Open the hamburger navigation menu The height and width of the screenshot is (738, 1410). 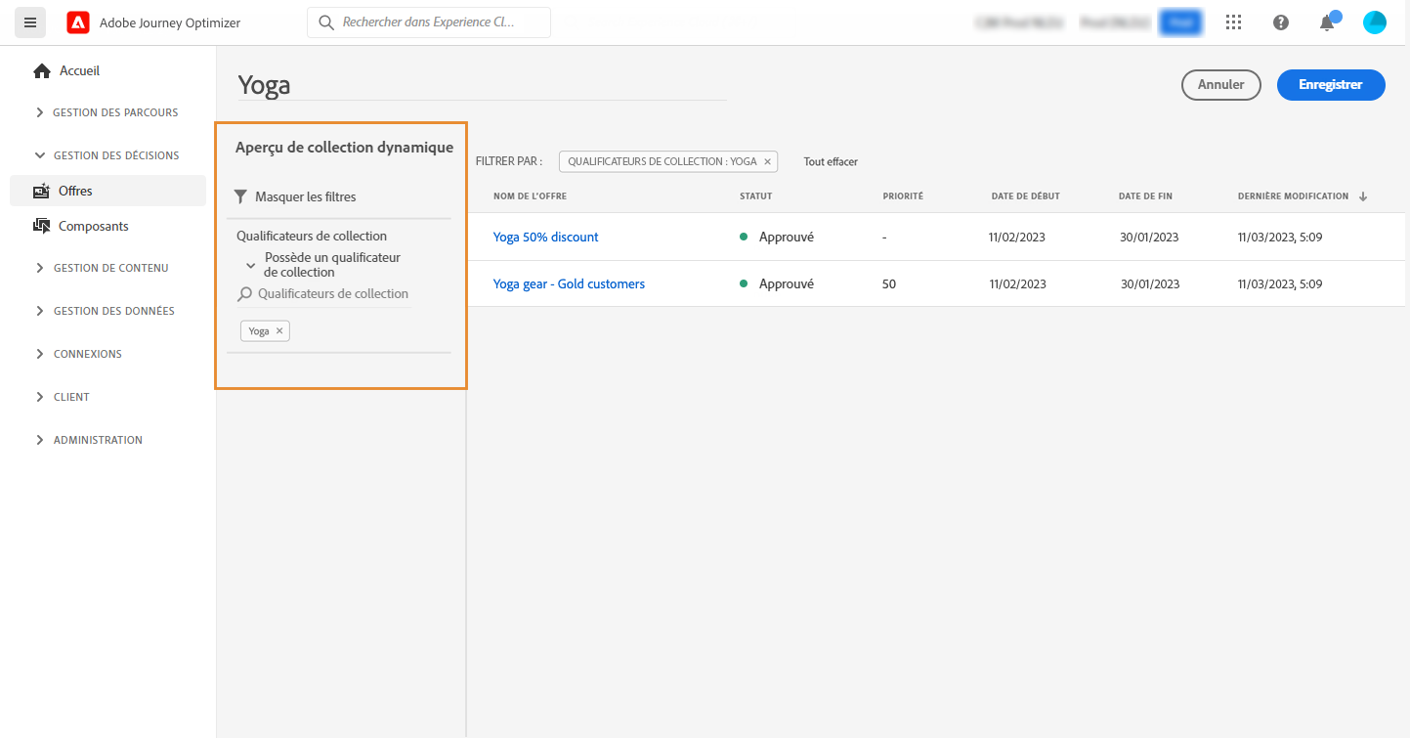30,22
